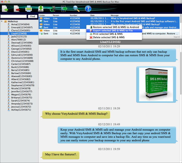The width and height of the screenshot is (182, 163).
Task: Click the 'Why choose VeryAndroid' yellow message bubble
Action: (x=76, y=115)
